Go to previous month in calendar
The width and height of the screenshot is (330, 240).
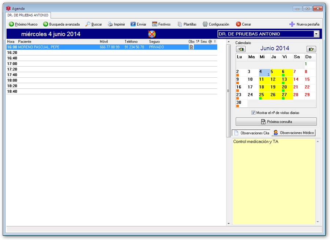(241, 49)
